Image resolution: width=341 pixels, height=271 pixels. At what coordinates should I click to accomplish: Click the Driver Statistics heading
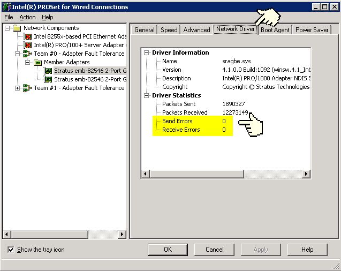176,95
